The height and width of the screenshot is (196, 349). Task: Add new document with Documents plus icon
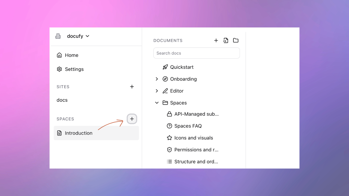[x=216, y=41]
